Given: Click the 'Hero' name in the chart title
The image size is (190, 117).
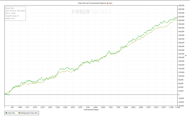Looking at the screenshot, I should coord(110,3).
